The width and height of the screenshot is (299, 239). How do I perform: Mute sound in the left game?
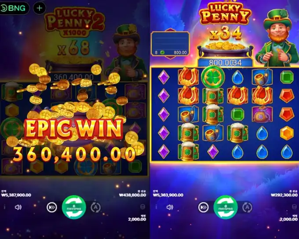(18, 207)
